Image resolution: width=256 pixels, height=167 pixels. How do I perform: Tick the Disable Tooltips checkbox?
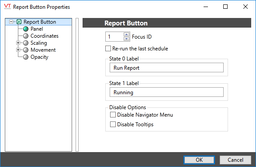tap(113, 124)
